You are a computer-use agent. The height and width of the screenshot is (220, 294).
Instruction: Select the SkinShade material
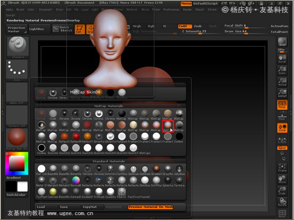tap(145, 181)
